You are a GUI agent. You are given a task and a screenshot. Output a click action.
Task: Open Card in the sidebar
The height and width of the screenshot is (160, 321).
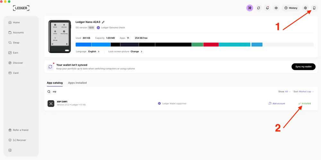13,73
